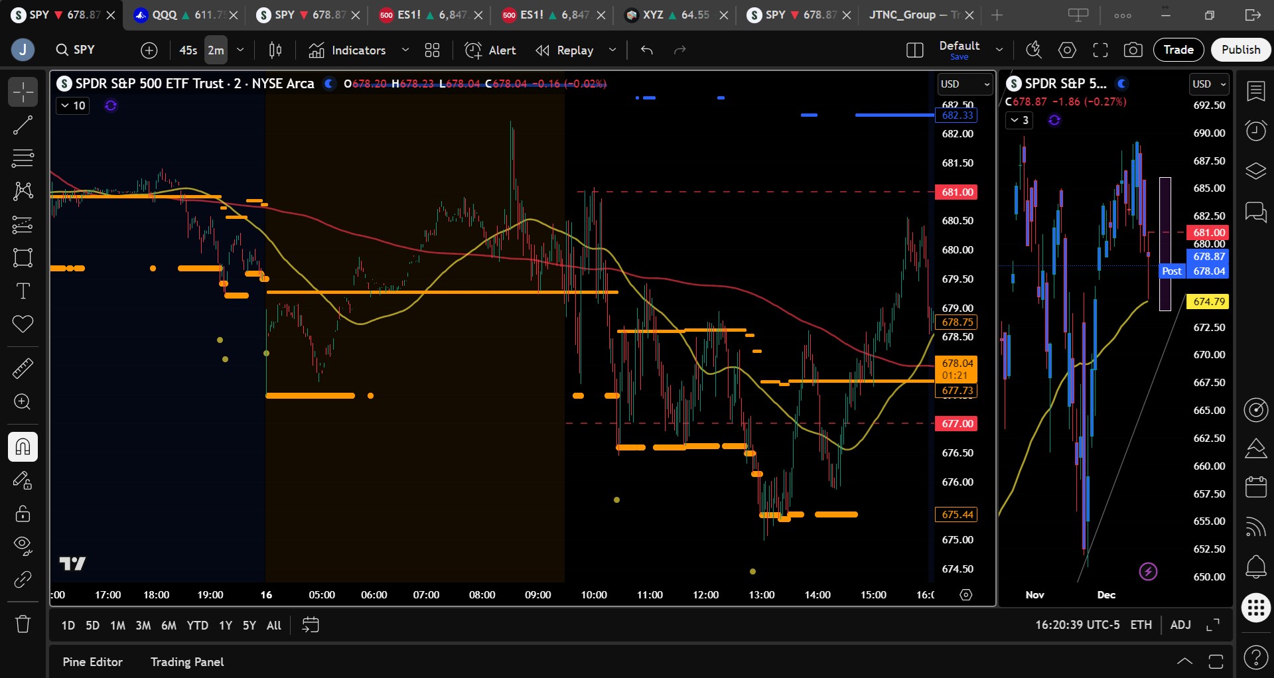
Task: Toggle magnet snapping mode
Action: click(23, 446)
